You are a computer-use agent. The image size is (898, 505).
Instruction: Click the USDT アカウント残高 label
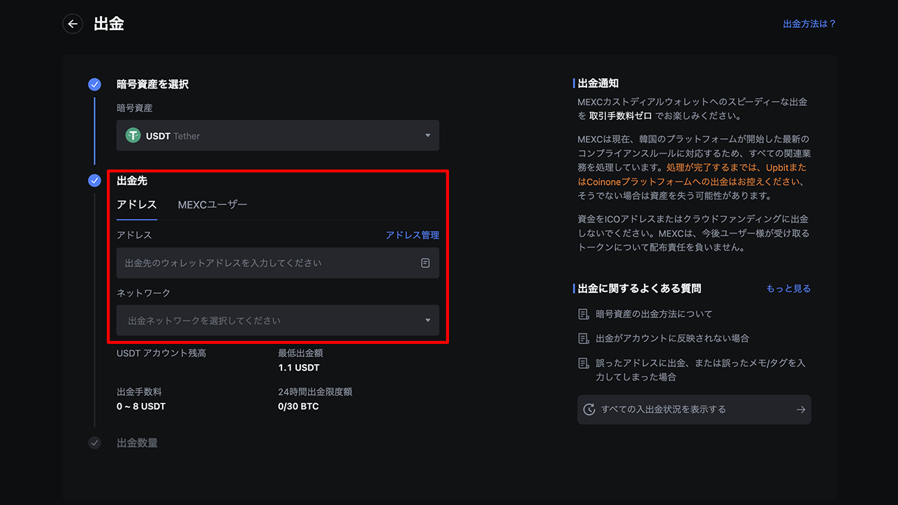(x=161, y=353)
